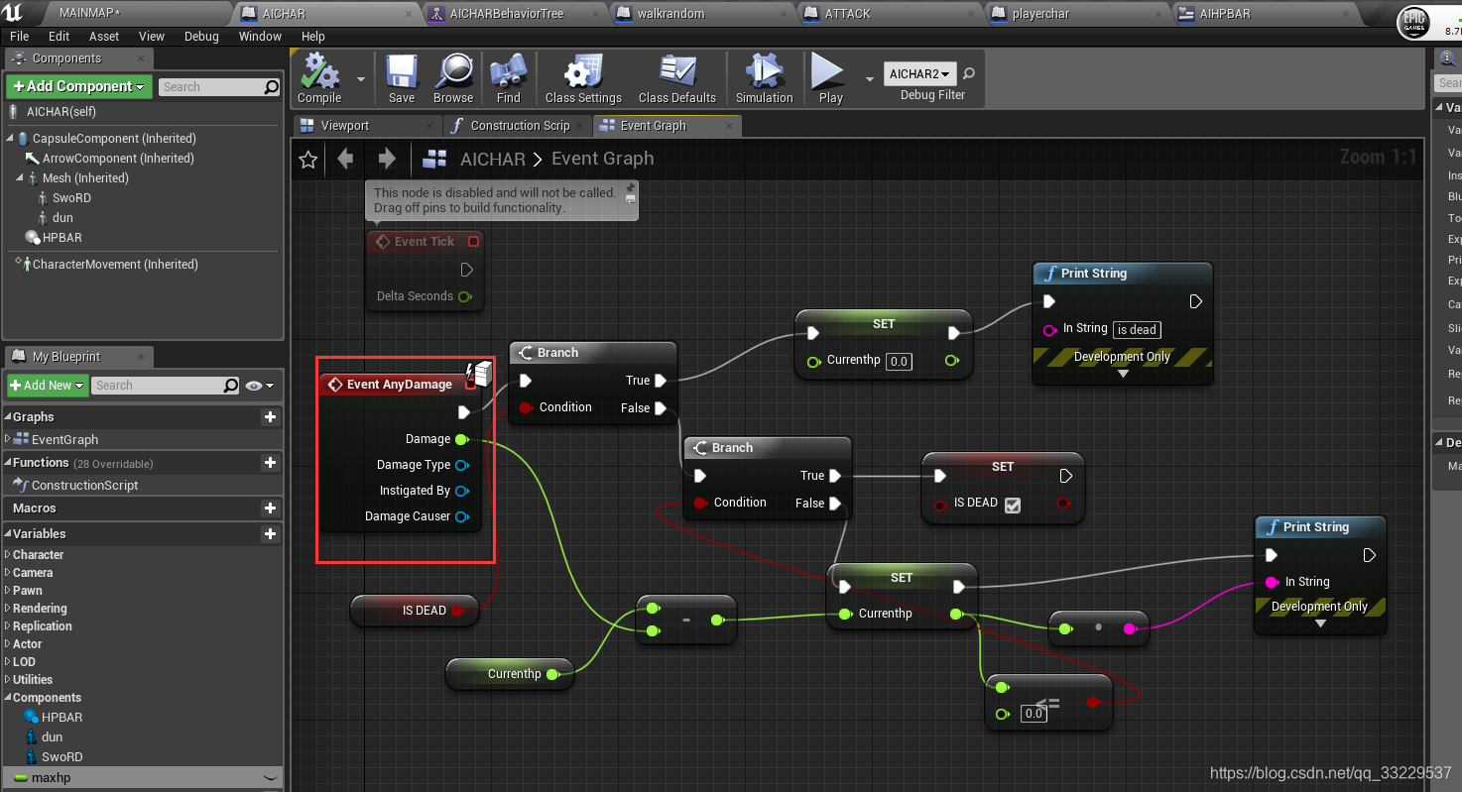
Task: Add a new variable with plus button
Action: tap(270, 534)
